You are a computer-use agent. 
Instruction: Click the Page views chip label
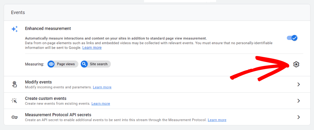(66, 64)
